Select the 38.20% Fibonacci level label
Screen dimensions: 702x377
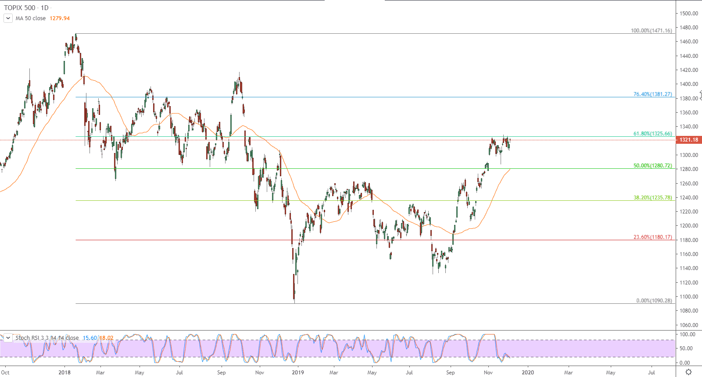pos(652,198)
